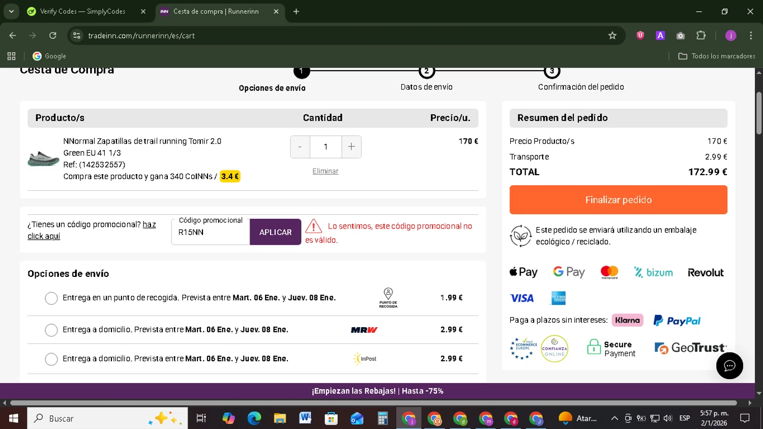
Task: Open the Google bookmark
Action: pos(49,56)
